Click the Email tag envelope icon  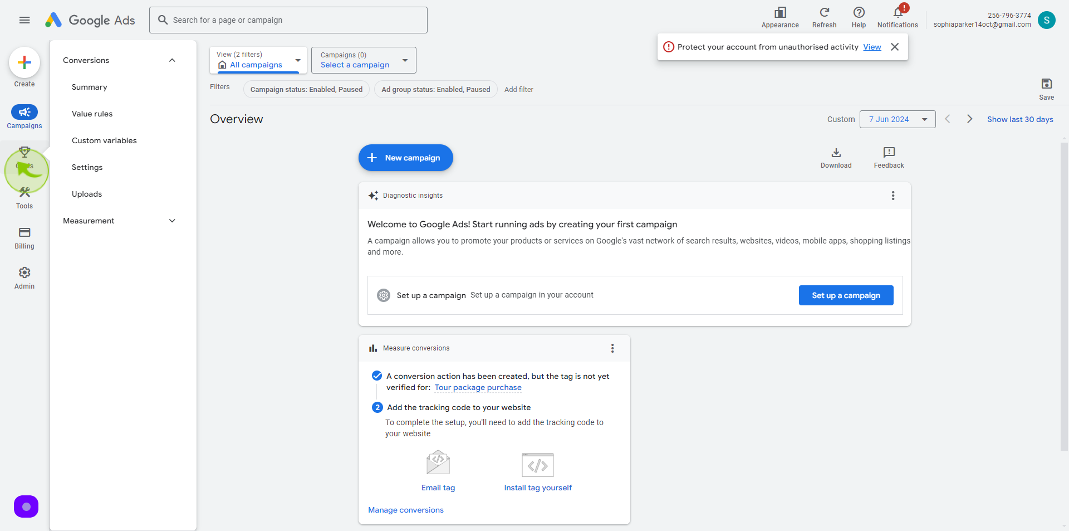[438, 463]
